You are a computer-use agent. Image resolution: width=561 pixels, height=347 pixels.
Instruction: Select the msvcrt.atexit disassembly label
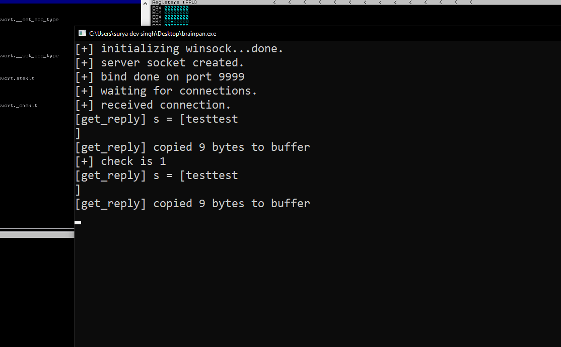coord(17,78)
